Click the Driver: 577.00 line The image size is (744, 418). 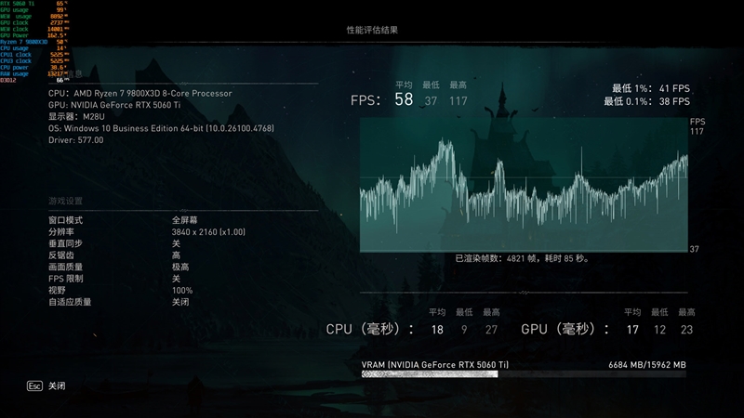(76, 140)
